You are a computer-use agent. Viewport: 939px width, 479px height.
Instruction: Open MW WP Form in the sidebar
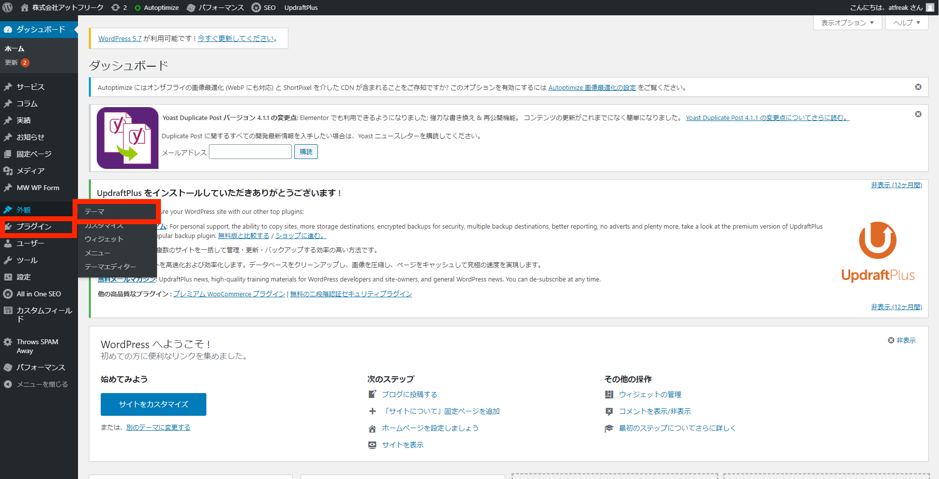coord(39,188)
